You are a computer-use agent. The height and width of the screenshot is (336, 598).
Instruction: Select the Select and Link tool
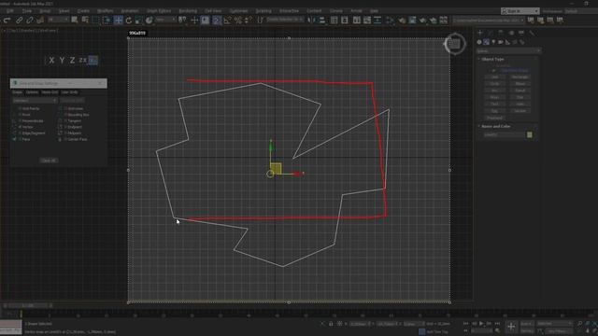(19, 20)
